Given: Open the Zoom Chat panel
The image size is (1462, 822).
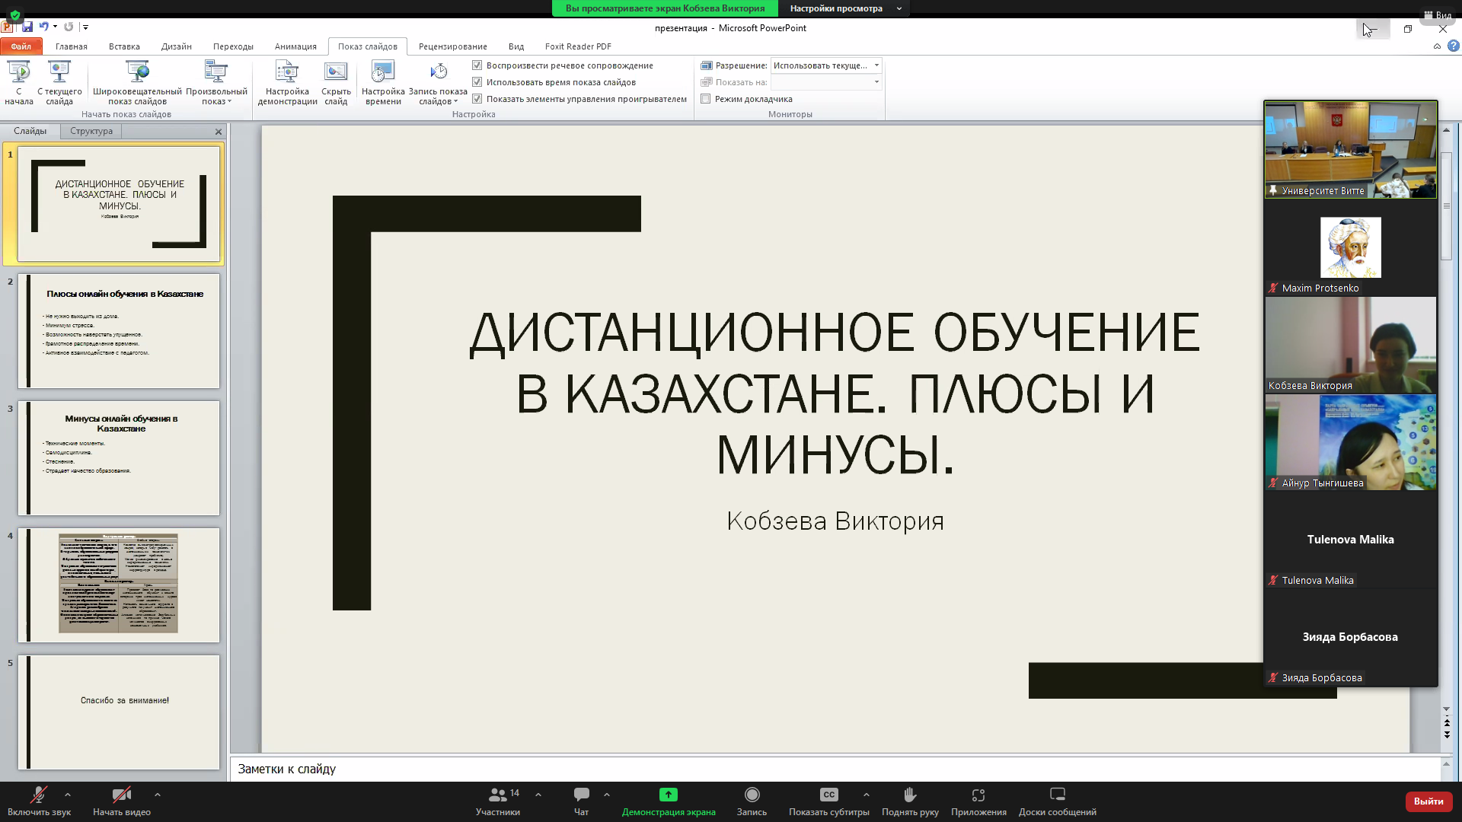Looking at the screenshot, I should click(581, 801).
